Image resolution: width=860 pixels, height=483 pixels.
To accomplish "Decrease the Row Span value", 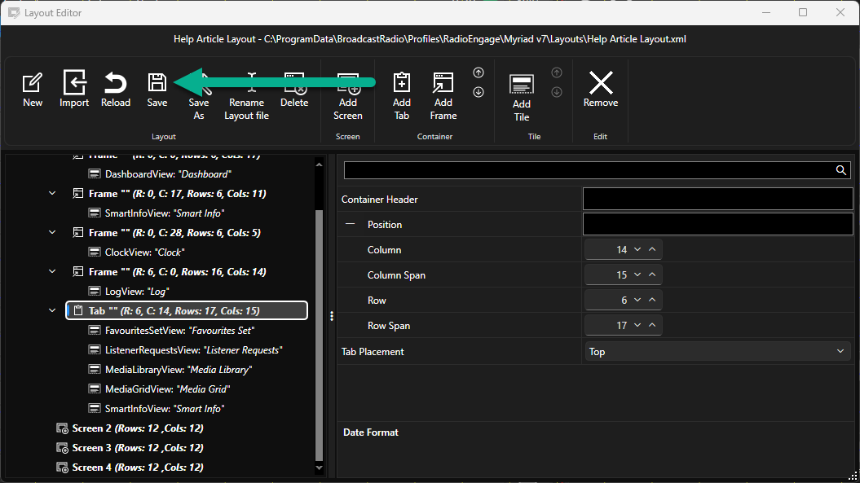I will 637,325.
